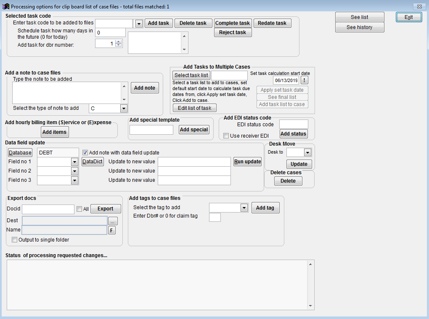
Task: Click Select task list button
Action: click(x=191, y=75)
